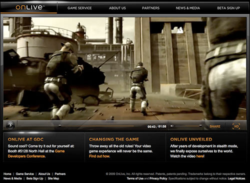Open the Game Service menu item
Image resolution: width=250 pixels, height=183 pixels.
click(79, 8)
